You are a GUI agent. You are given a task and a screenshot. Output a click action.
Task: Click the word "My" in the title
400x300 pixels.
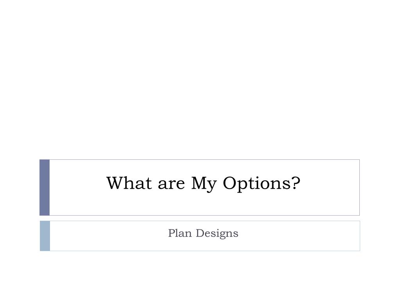204,184
